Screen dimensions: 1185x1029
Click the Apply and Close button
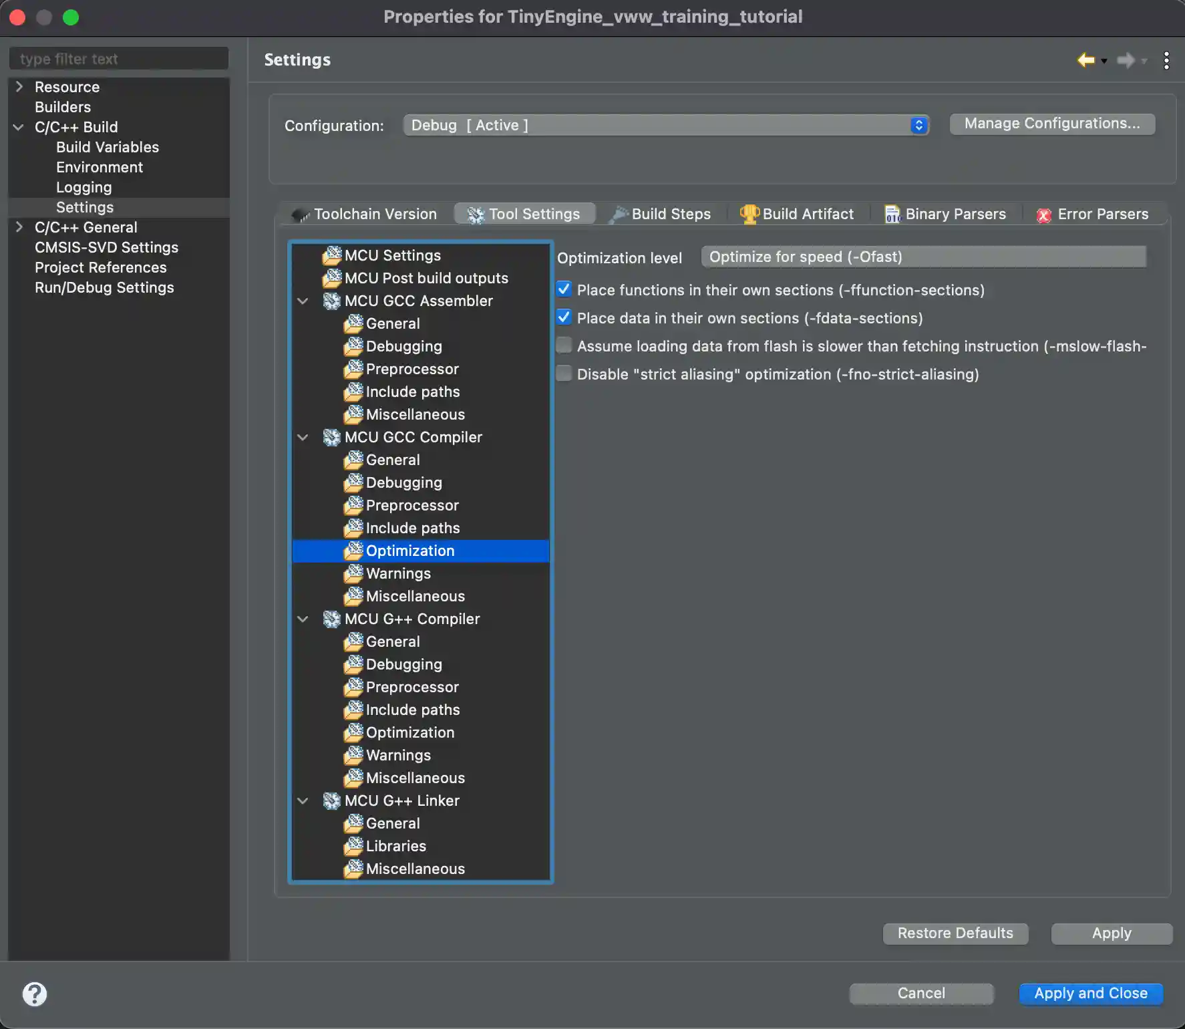pyautogui.click(x=1090, y=994)
